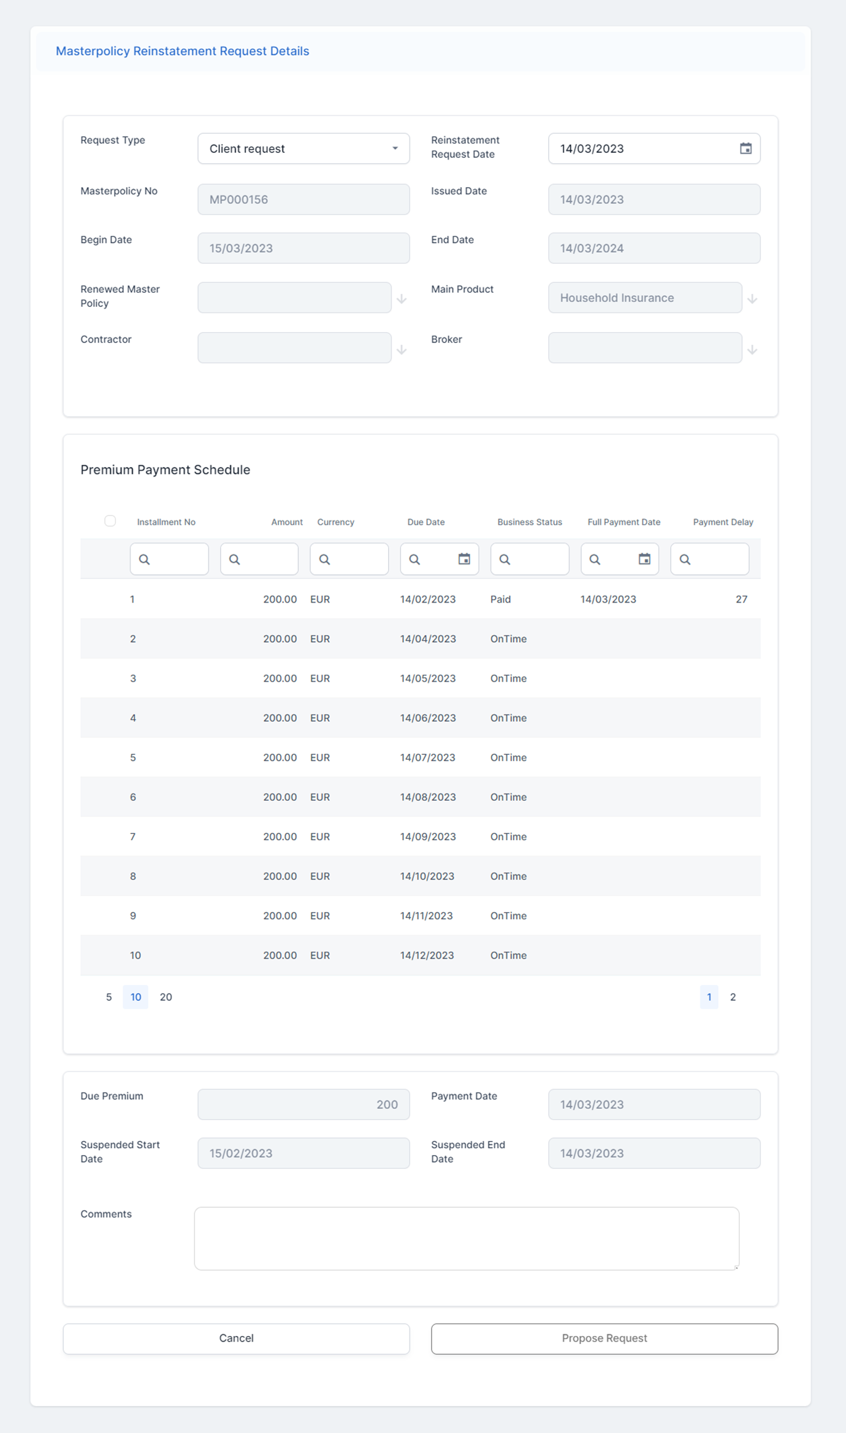Click the Installment No filter search icon

[x=145, y=560]
